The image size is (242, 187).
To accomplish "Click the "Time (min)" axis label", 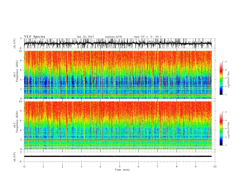I will 122,170.
